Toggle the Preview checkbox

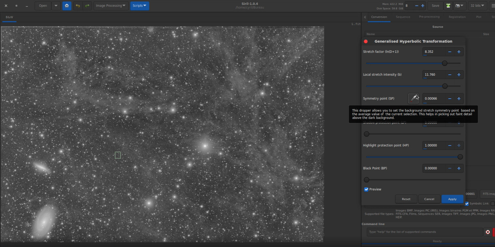366,189
